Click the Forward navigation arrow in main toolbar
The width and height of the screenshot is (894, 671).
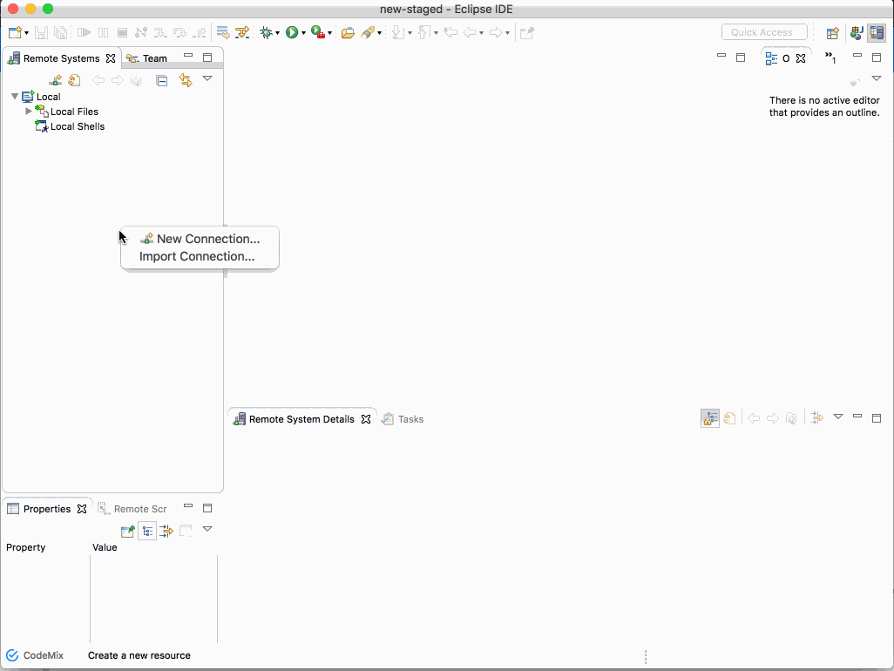(496, 32)
